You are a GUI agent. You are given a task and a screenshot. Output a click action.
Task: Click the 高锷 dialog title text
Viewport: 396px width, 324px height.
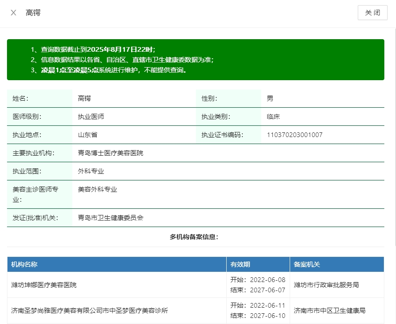33,13
